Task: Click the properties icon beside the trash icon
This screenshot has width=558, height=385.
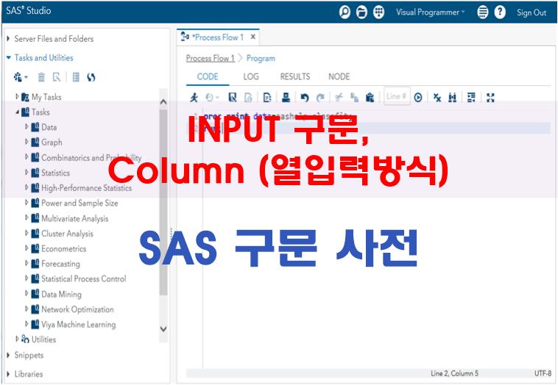Action: click(x=57, y=77)
